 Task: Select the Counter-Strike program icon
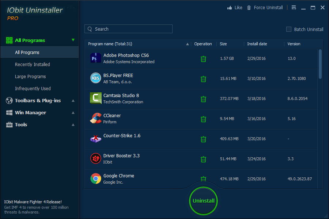pos(96,138)
